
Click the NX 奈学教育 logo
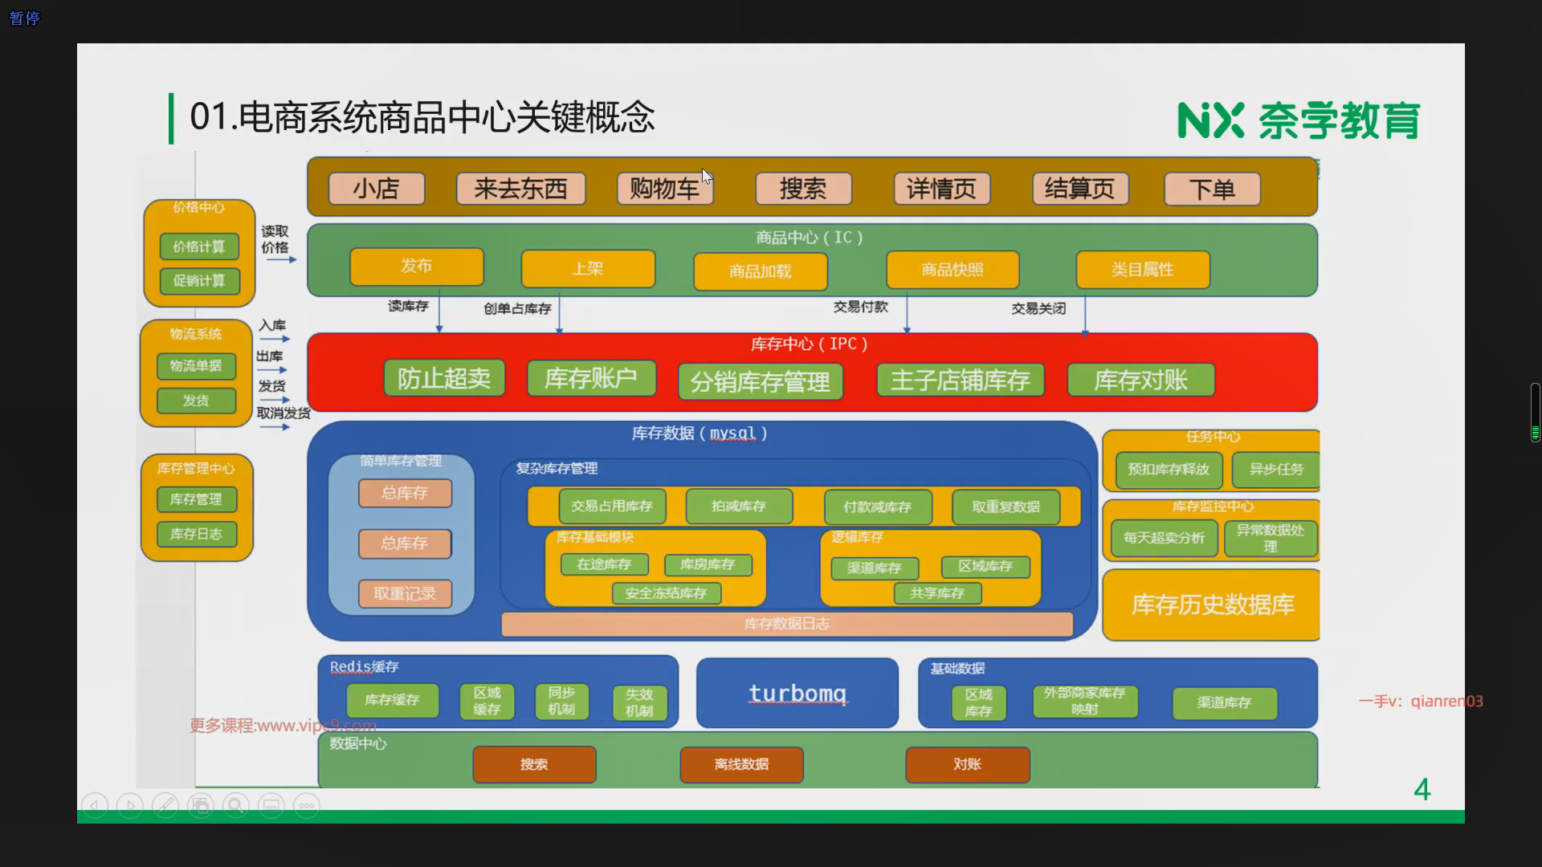pos(1298,120)
